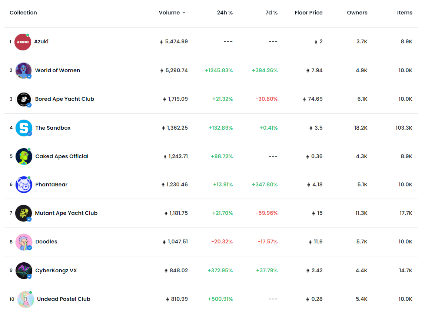
Task: Click the Ethereum icon beside floor price 11.6
Action: (x=310, y=242)
